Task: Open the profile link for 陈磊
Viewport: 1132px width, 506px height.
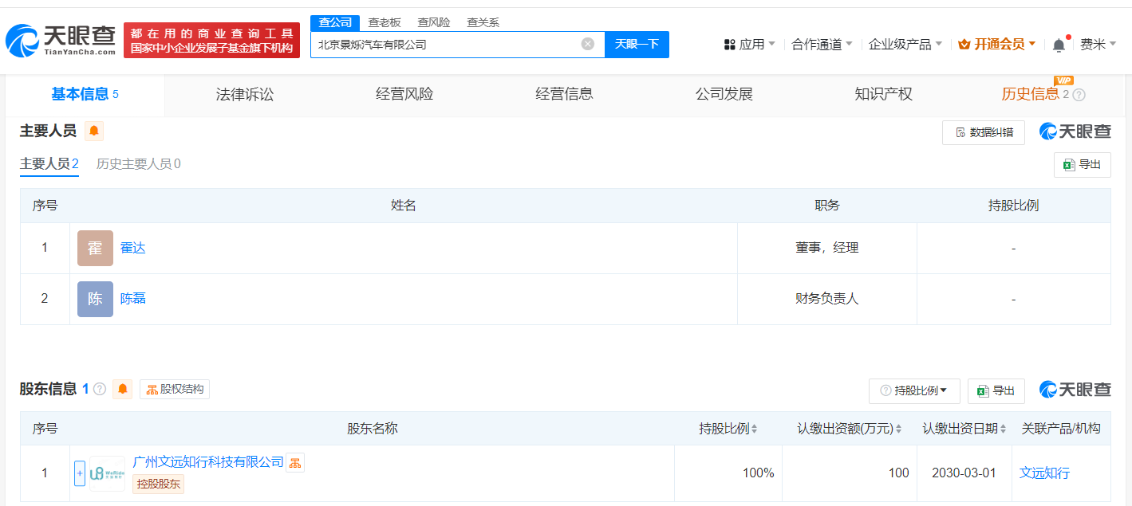Action: [x=132, y=299]
